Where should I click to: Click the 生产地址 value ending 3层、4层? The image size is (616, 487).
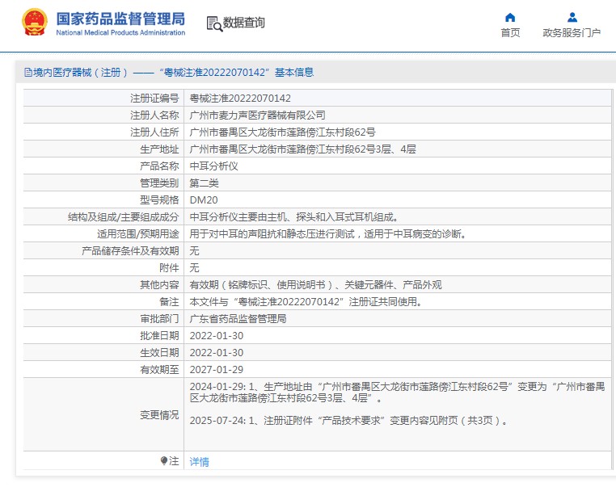click(x=302, y=149)
